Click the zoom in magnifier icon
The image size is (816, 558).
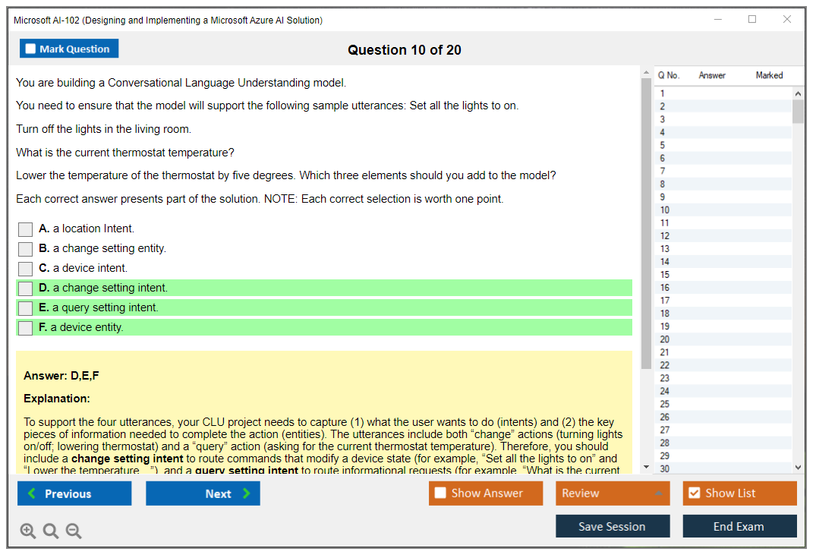pos(28,531)
